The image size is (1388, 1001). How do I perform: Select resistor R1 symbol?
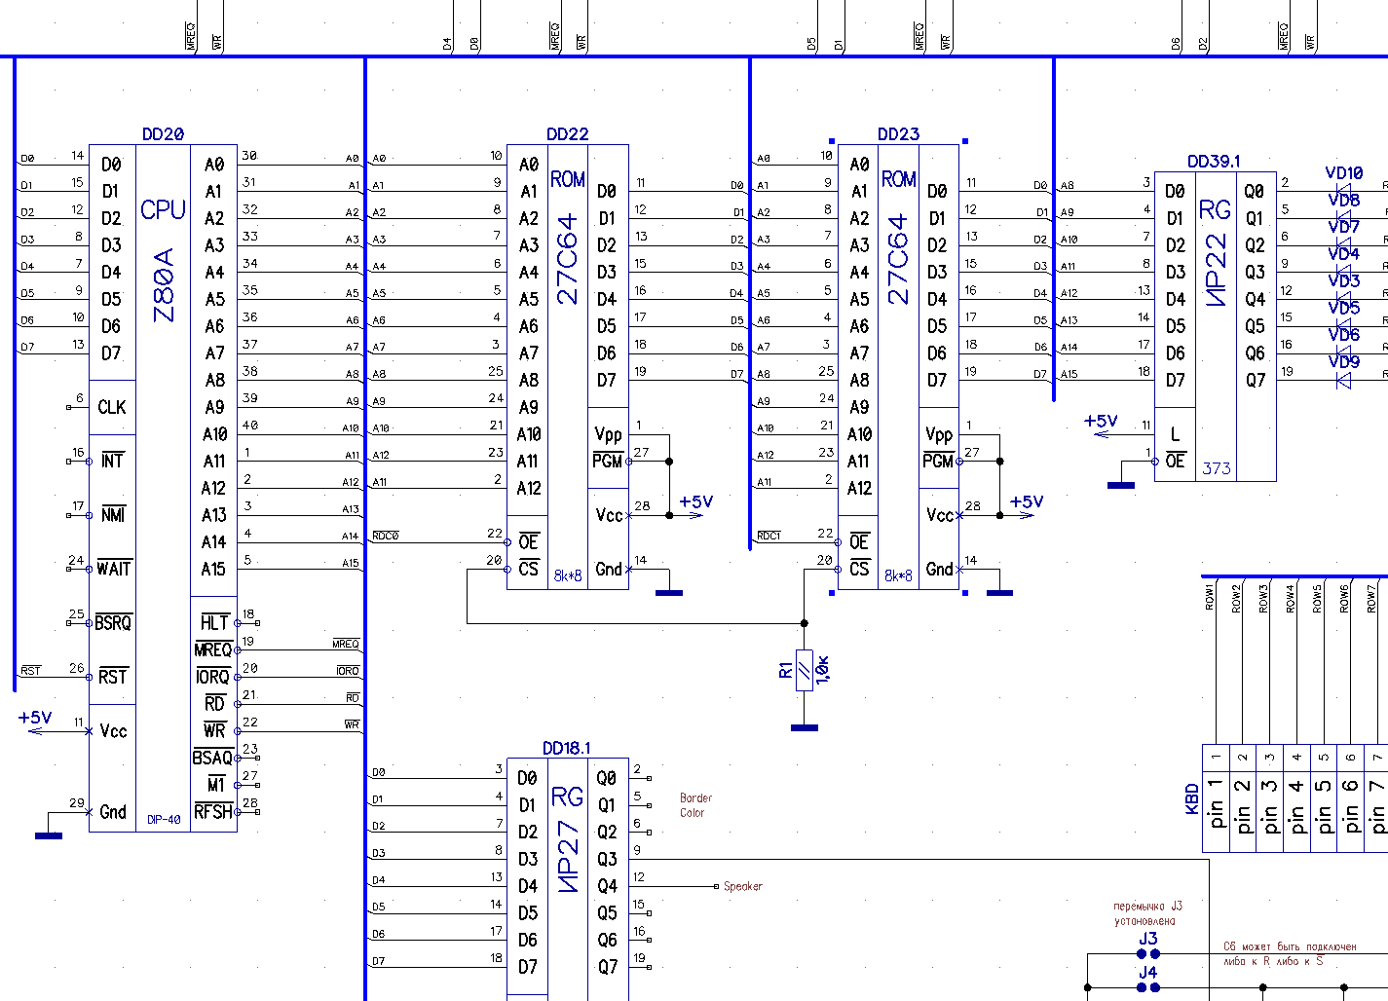(804, 670)
